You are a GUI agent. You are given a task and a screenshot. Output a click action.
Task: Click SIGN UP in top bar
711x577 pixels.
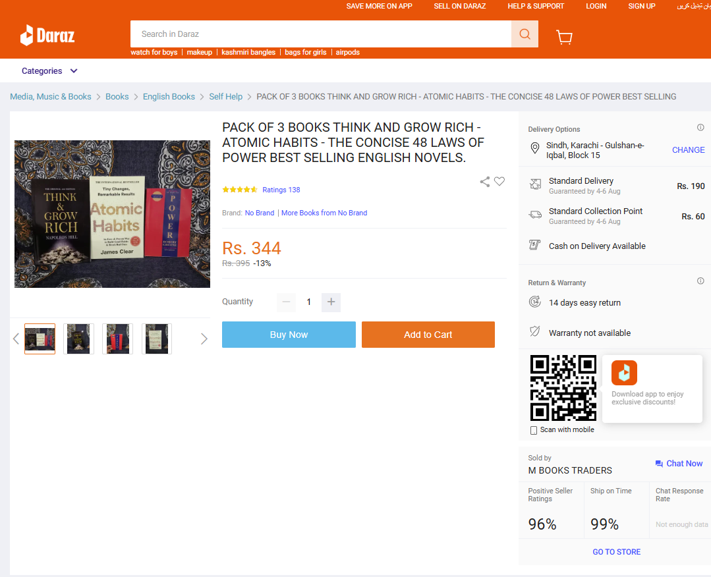[x=642, y=6]
